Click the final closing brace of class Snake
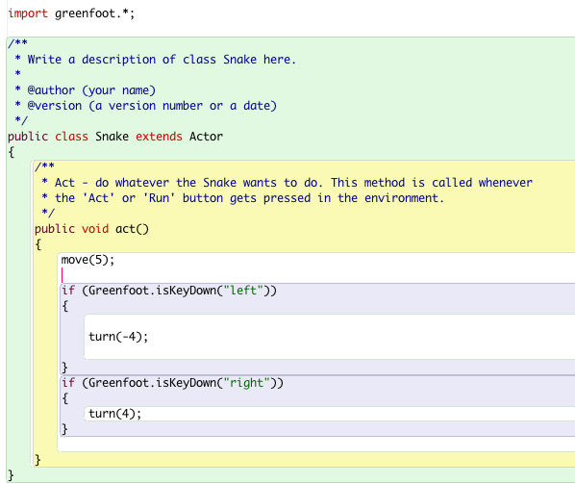 click(11, 475)
